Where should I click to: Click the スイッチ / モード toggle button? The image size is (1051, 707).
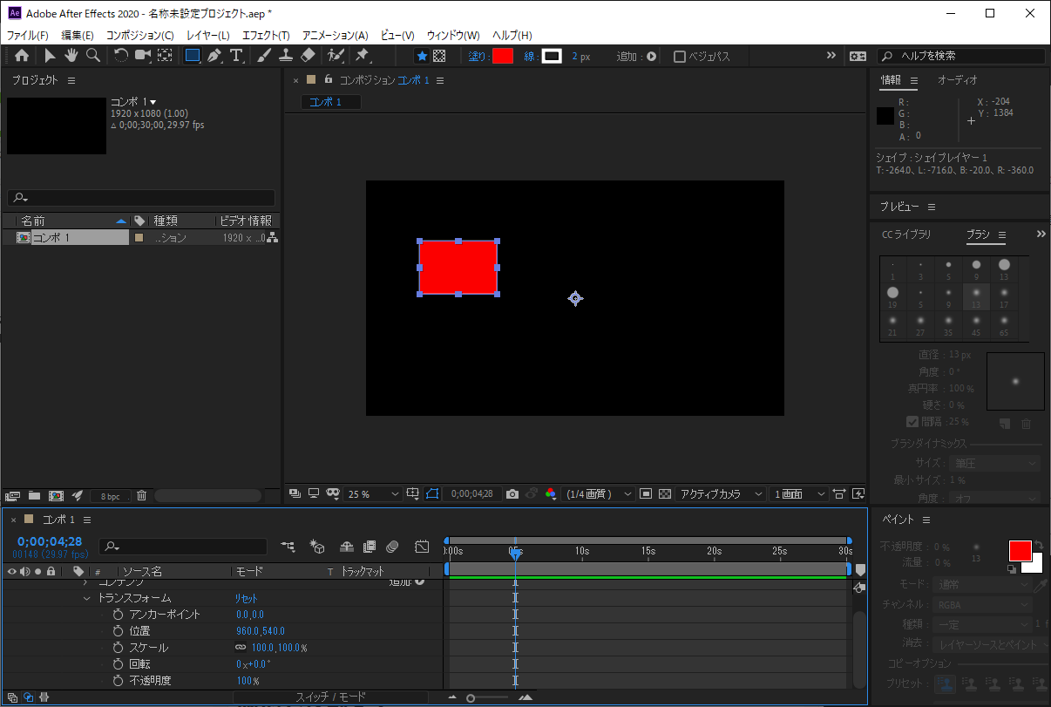pos(330,697)
